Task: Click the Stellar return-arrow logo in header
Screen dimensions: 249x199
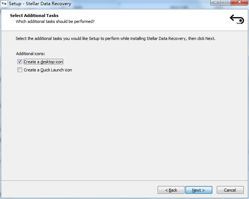Action: tap(237, 19)
